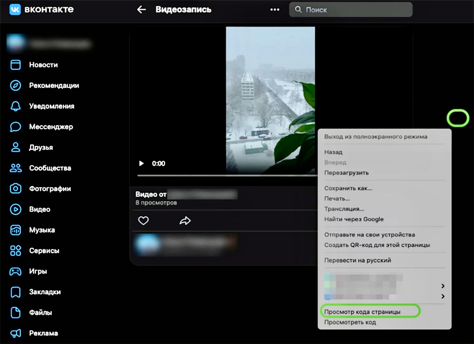Play the video
Image resolution: width=474 pixels, height=344 pixels.
tap(141, 163)
